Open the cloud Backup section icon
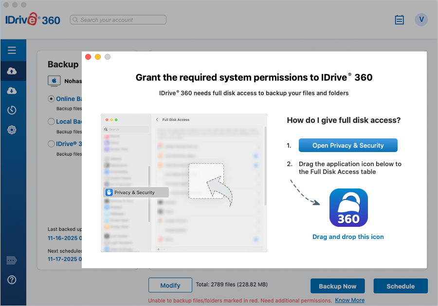438x306 pixels. 12,71
